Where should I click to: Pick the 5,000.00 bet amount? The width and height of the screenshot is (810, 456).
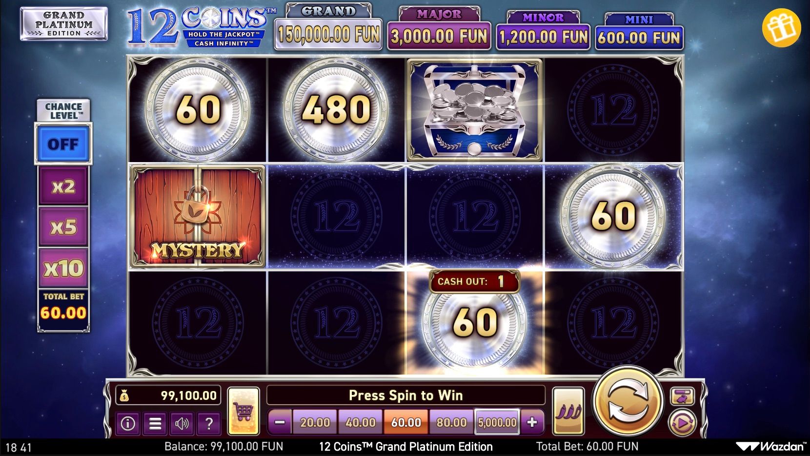pyautogui.click(x=497, y=422)
